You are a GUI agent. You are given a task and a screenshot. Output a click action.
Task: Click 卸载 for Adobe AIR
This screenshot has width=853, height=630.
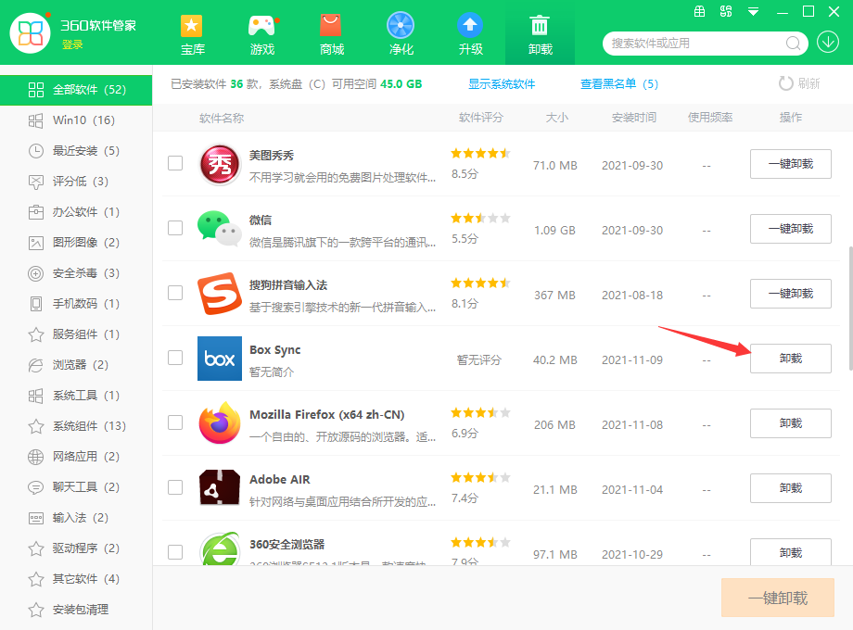(791, 487)
